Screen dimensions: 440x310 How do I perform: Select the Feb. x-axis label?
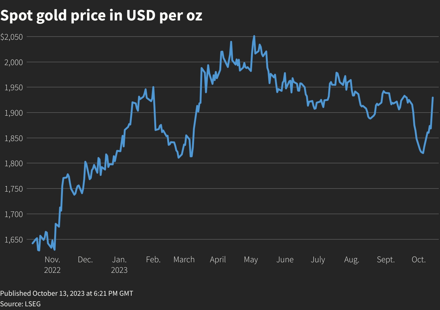pyautogui.click(x=153, y=259)
